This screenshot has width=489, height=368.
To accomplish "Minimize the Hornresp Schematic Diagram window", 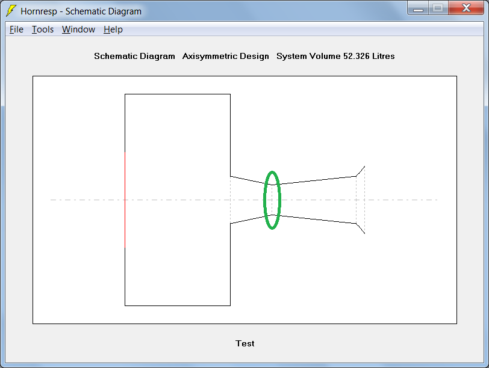I will point(418,8).
